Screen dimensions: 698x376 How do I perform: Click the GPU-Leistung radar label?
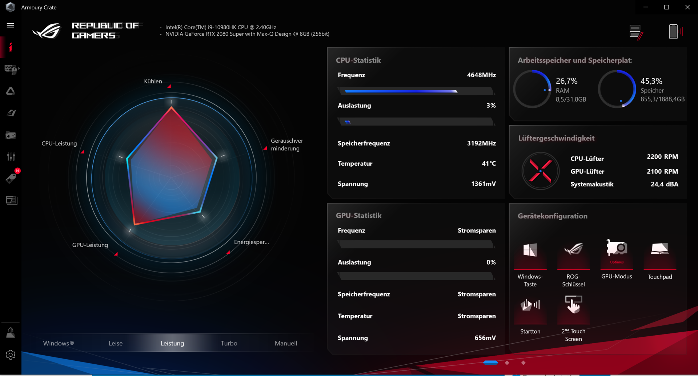[x=90, y=245]
